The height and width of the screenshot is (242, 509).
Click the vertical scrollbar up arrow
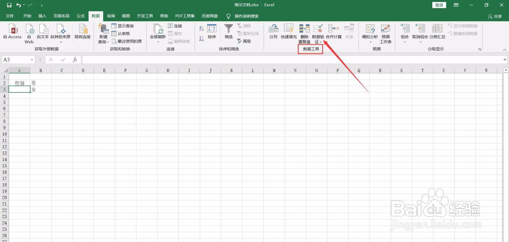(506, 70)
